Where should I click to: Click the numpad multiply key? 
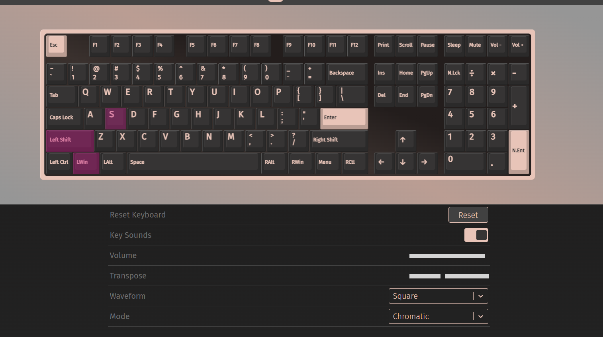497,74
